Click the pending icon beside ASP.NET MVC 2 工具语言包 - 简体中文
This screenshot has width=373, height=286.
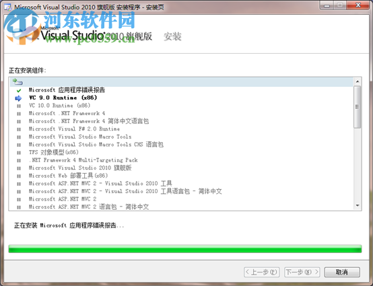19,192
